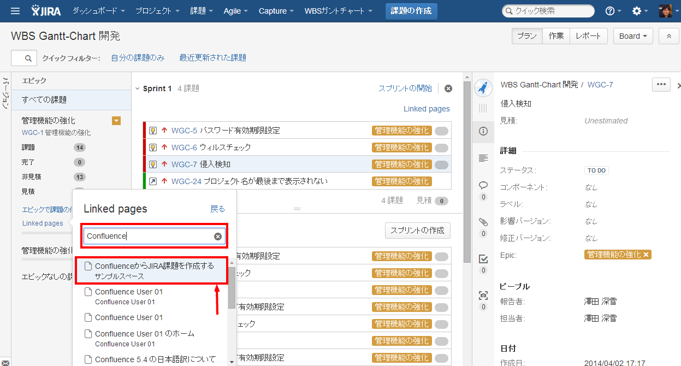Open the ダッシュボード dropdown menu
Screen dimensions: 681x366
[x=99, y=11]
